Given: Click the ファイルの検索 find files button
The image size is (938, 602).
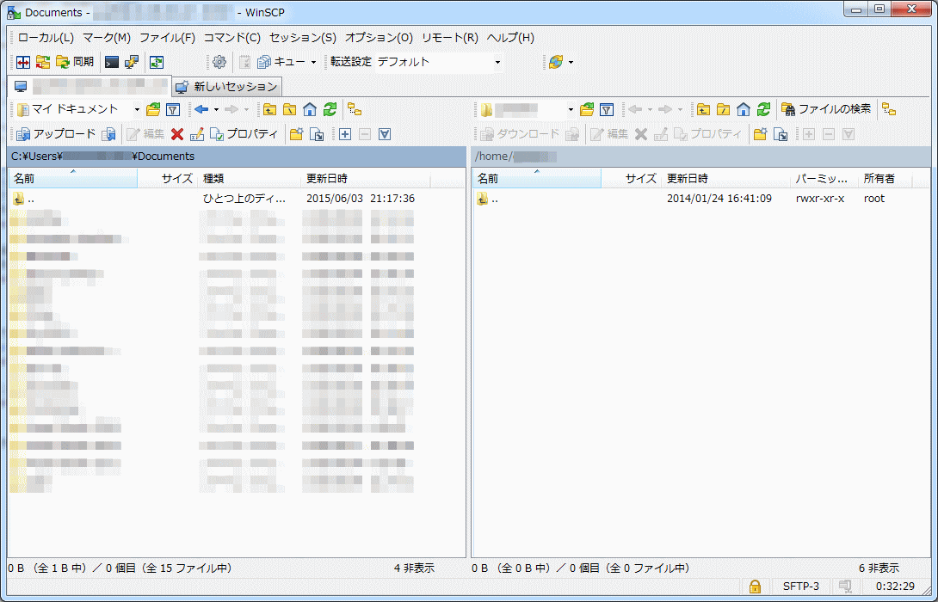Looking at the screenshot, I should coord(826,109).
